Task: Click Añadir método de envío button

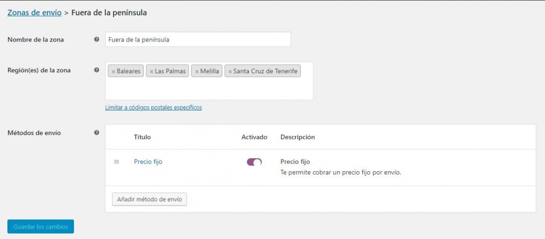Action: tap(150, 199)
